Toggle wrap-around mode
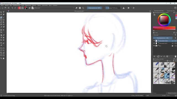 134,8
